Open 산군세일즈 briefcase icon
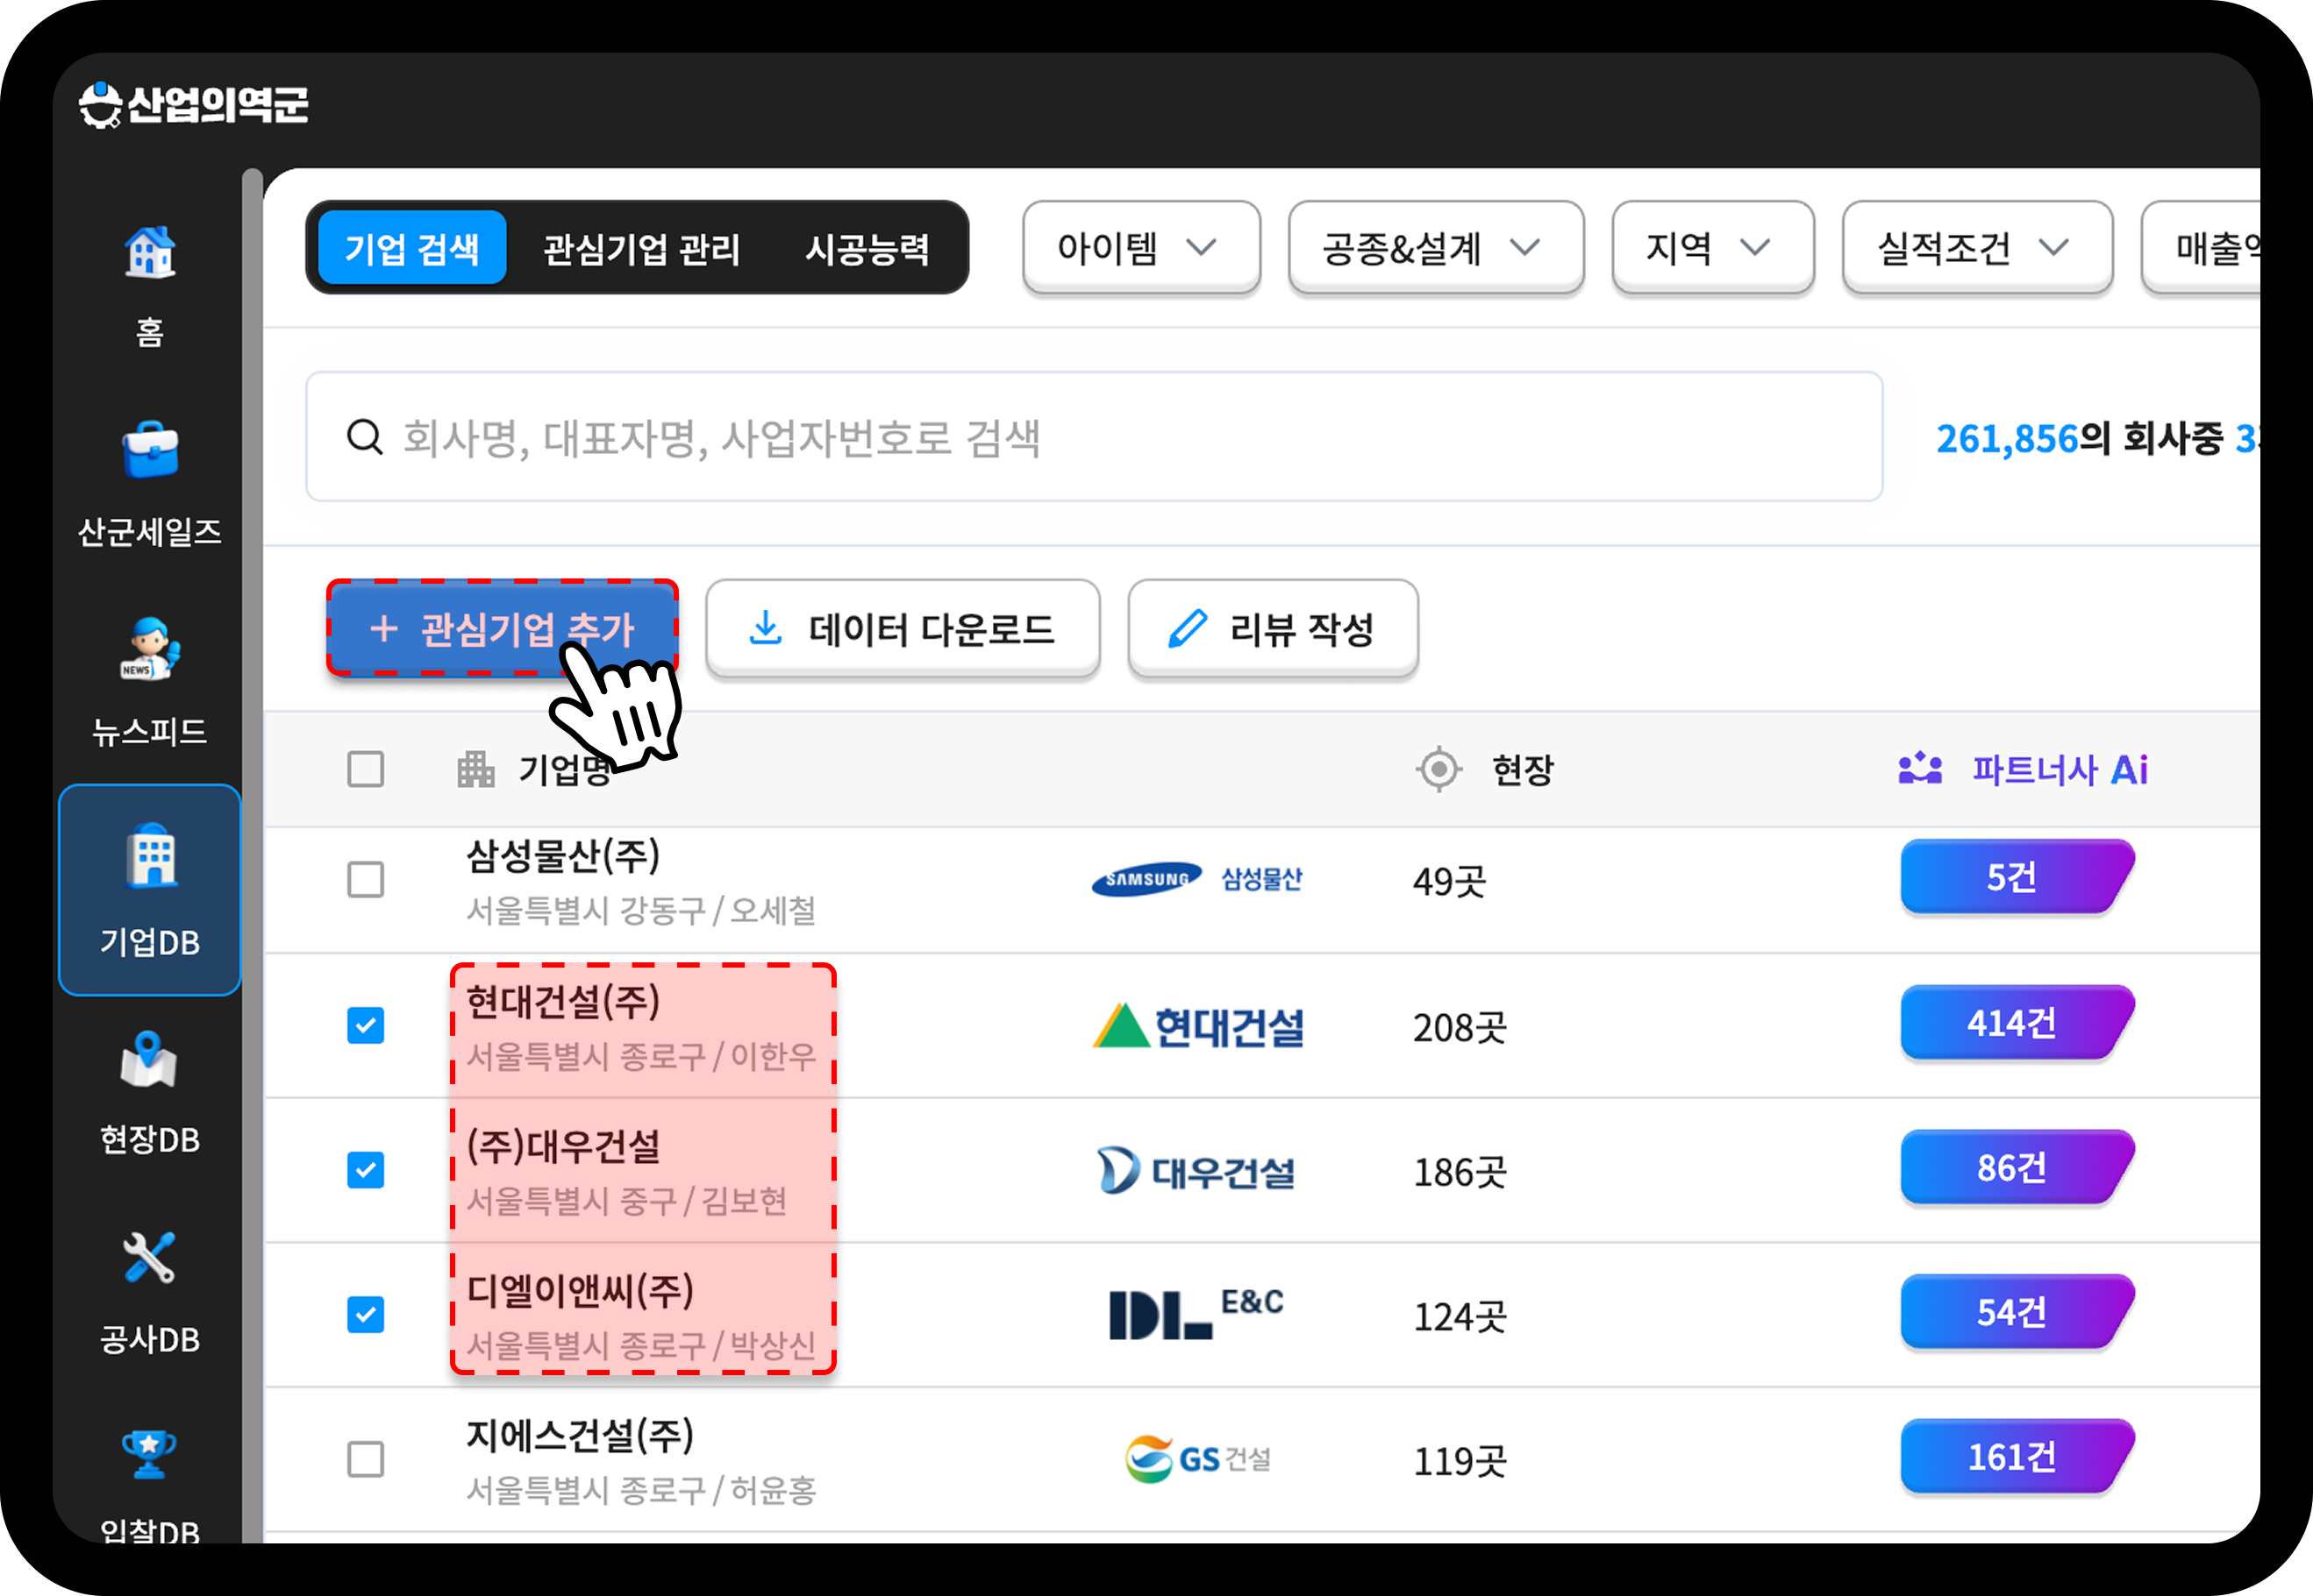Screen dimensions: 2313x1596 150,451
